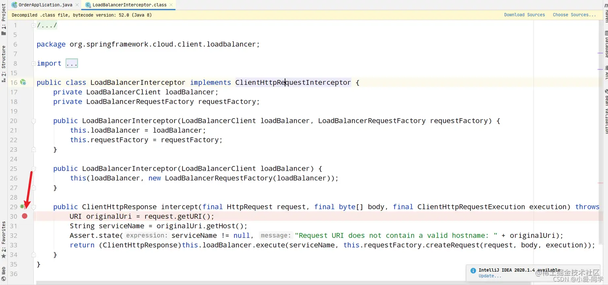Open the Bean Validation tool window

pos(606,112)
